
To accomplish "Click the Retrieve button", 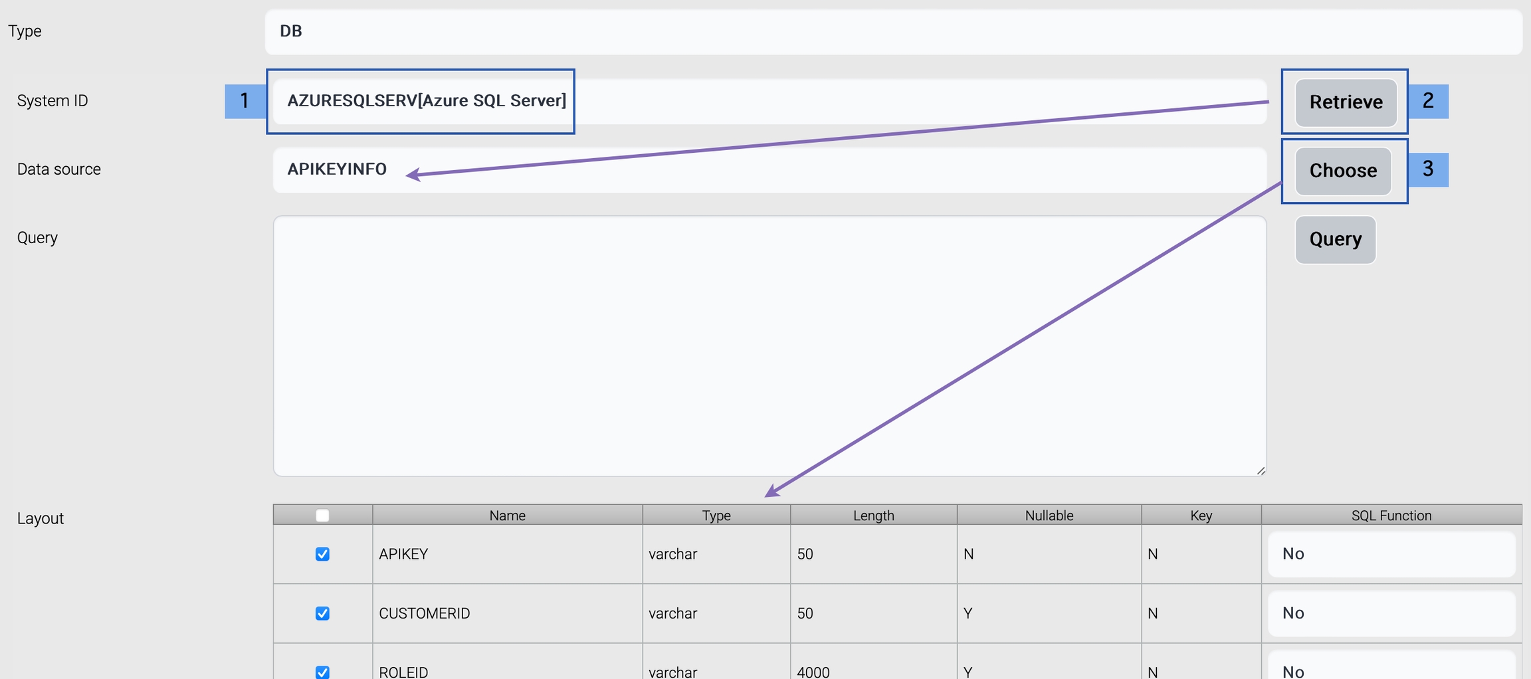I will (x=1346, y=102).
